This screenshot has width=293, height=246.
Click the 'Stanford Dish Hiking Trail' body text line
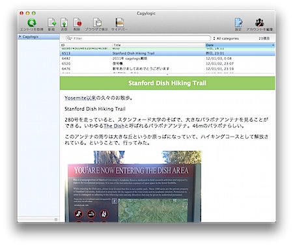click(95, 109)
